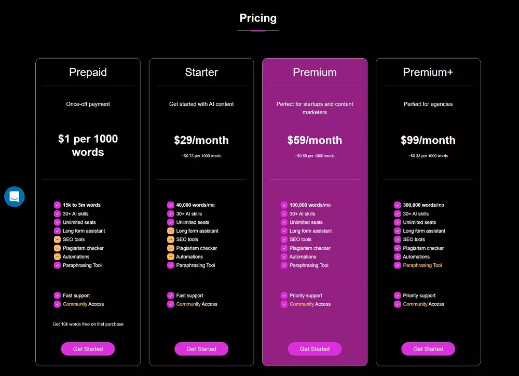Image resolution: width=519 pixels, height=376 pixels.
Task: Click the orange dash icon beside Starter Long form assistant
Action: pyautogui.click(x=170, y=231)
